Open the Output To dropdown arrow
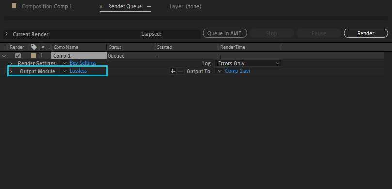This screenshot has height=189, width=392. pyautogui.click(x=220, y=71)
